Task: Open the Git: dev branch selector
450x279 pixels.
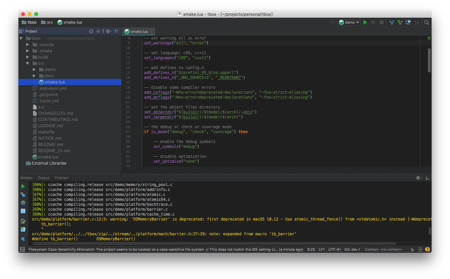Action: pyautogui.click(x=352, y=249)
